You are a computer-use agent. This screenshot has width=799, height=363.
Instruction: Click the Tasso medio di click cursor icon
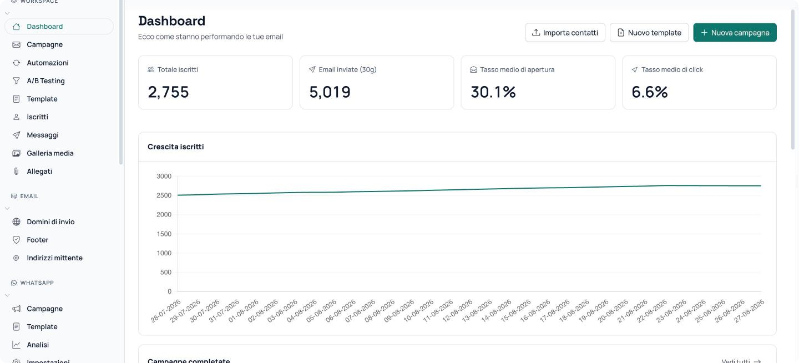(635, 70)
